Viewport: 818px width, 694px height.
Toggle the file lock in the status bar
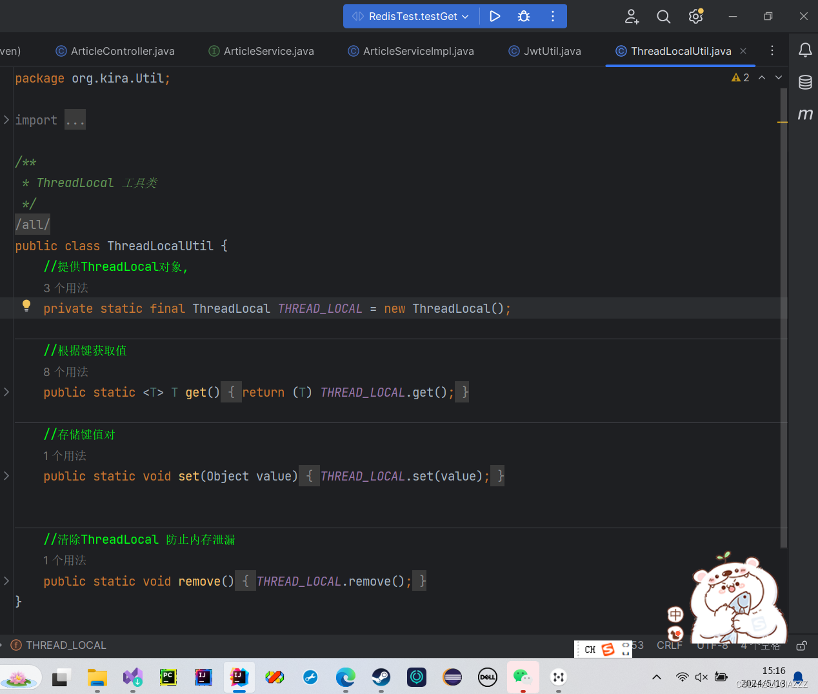click(x=801, y=645)
